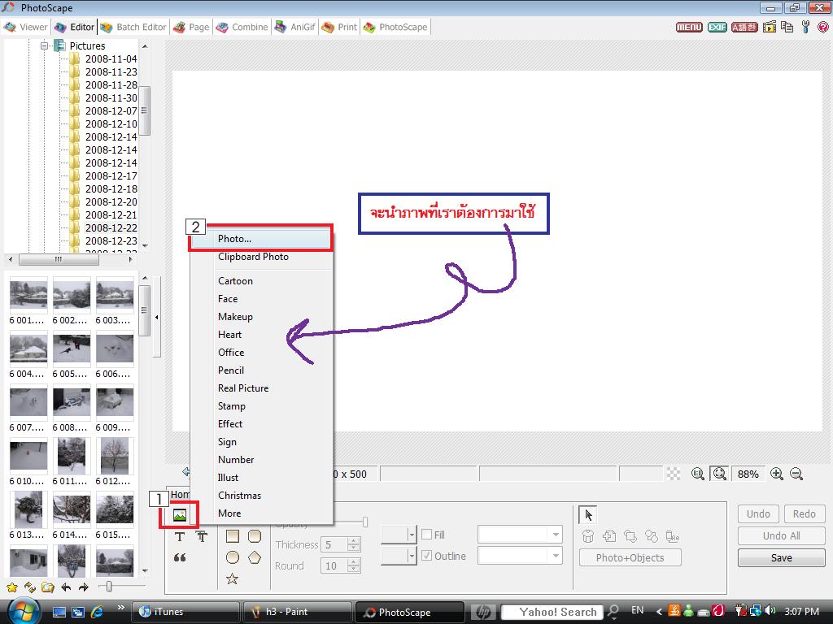Click the insert photo object icon
Viewport: 833px width, 624px height.
coord(180,514)
